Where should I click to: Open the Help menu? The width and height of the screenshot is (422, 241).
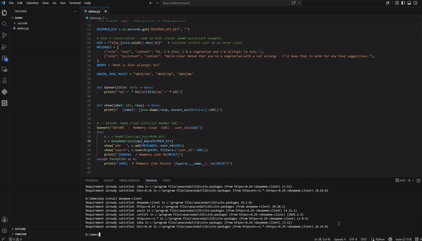point(88,3)
